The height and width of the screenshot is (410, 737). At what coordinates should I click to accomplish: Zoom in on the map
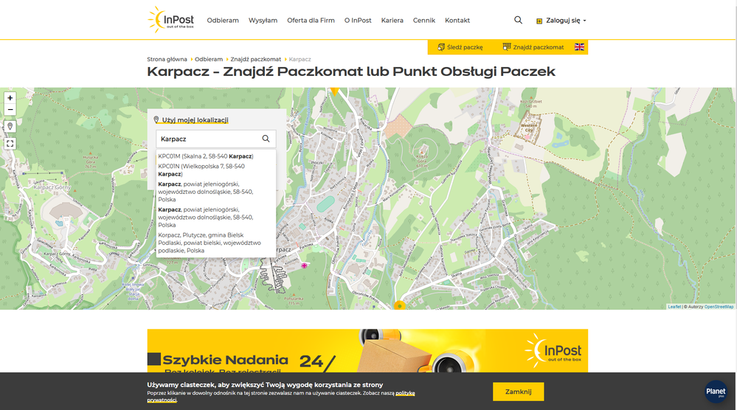(x=10, y=97)
